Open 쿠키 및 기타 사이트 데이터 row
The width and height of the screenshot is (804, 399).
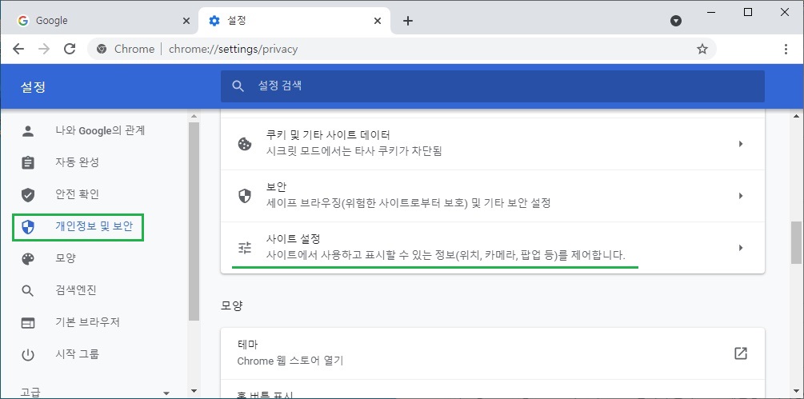(x=492, y=143)
